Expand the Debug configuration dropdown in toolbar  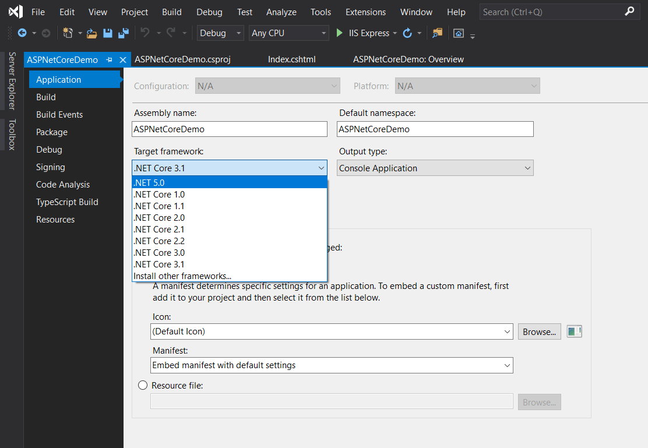tap(220, 33)
